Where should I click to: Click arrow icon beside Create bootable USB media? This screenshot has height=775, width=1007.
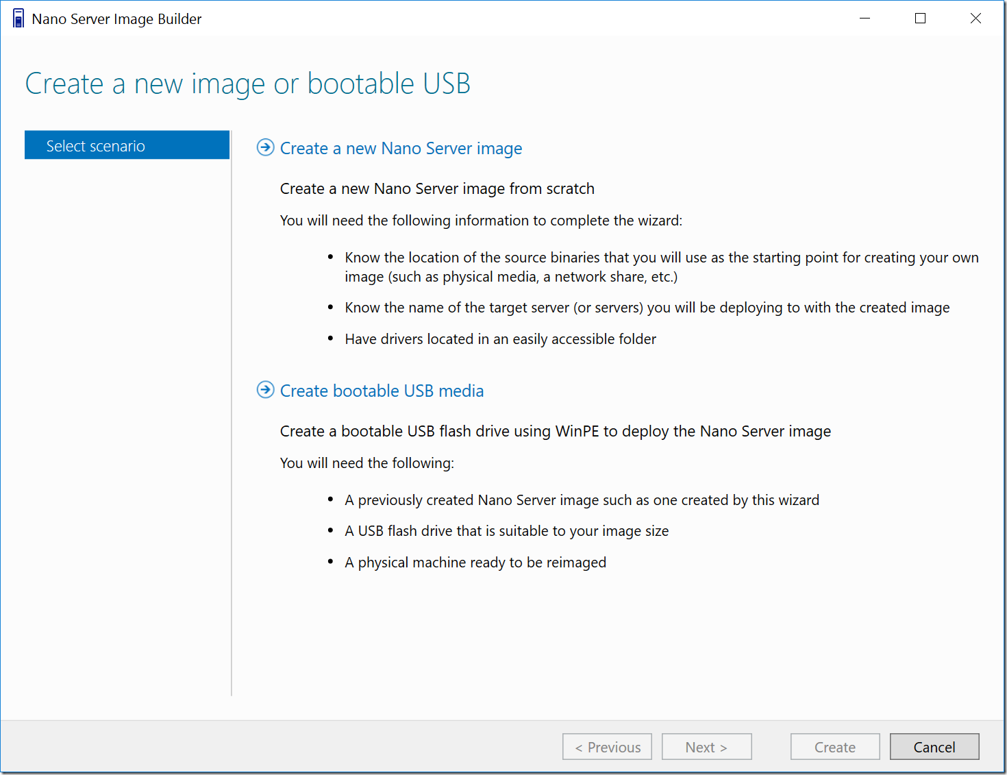point(265,390)
